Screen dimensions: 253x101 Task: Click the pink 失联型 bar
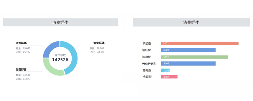point(169,77)
